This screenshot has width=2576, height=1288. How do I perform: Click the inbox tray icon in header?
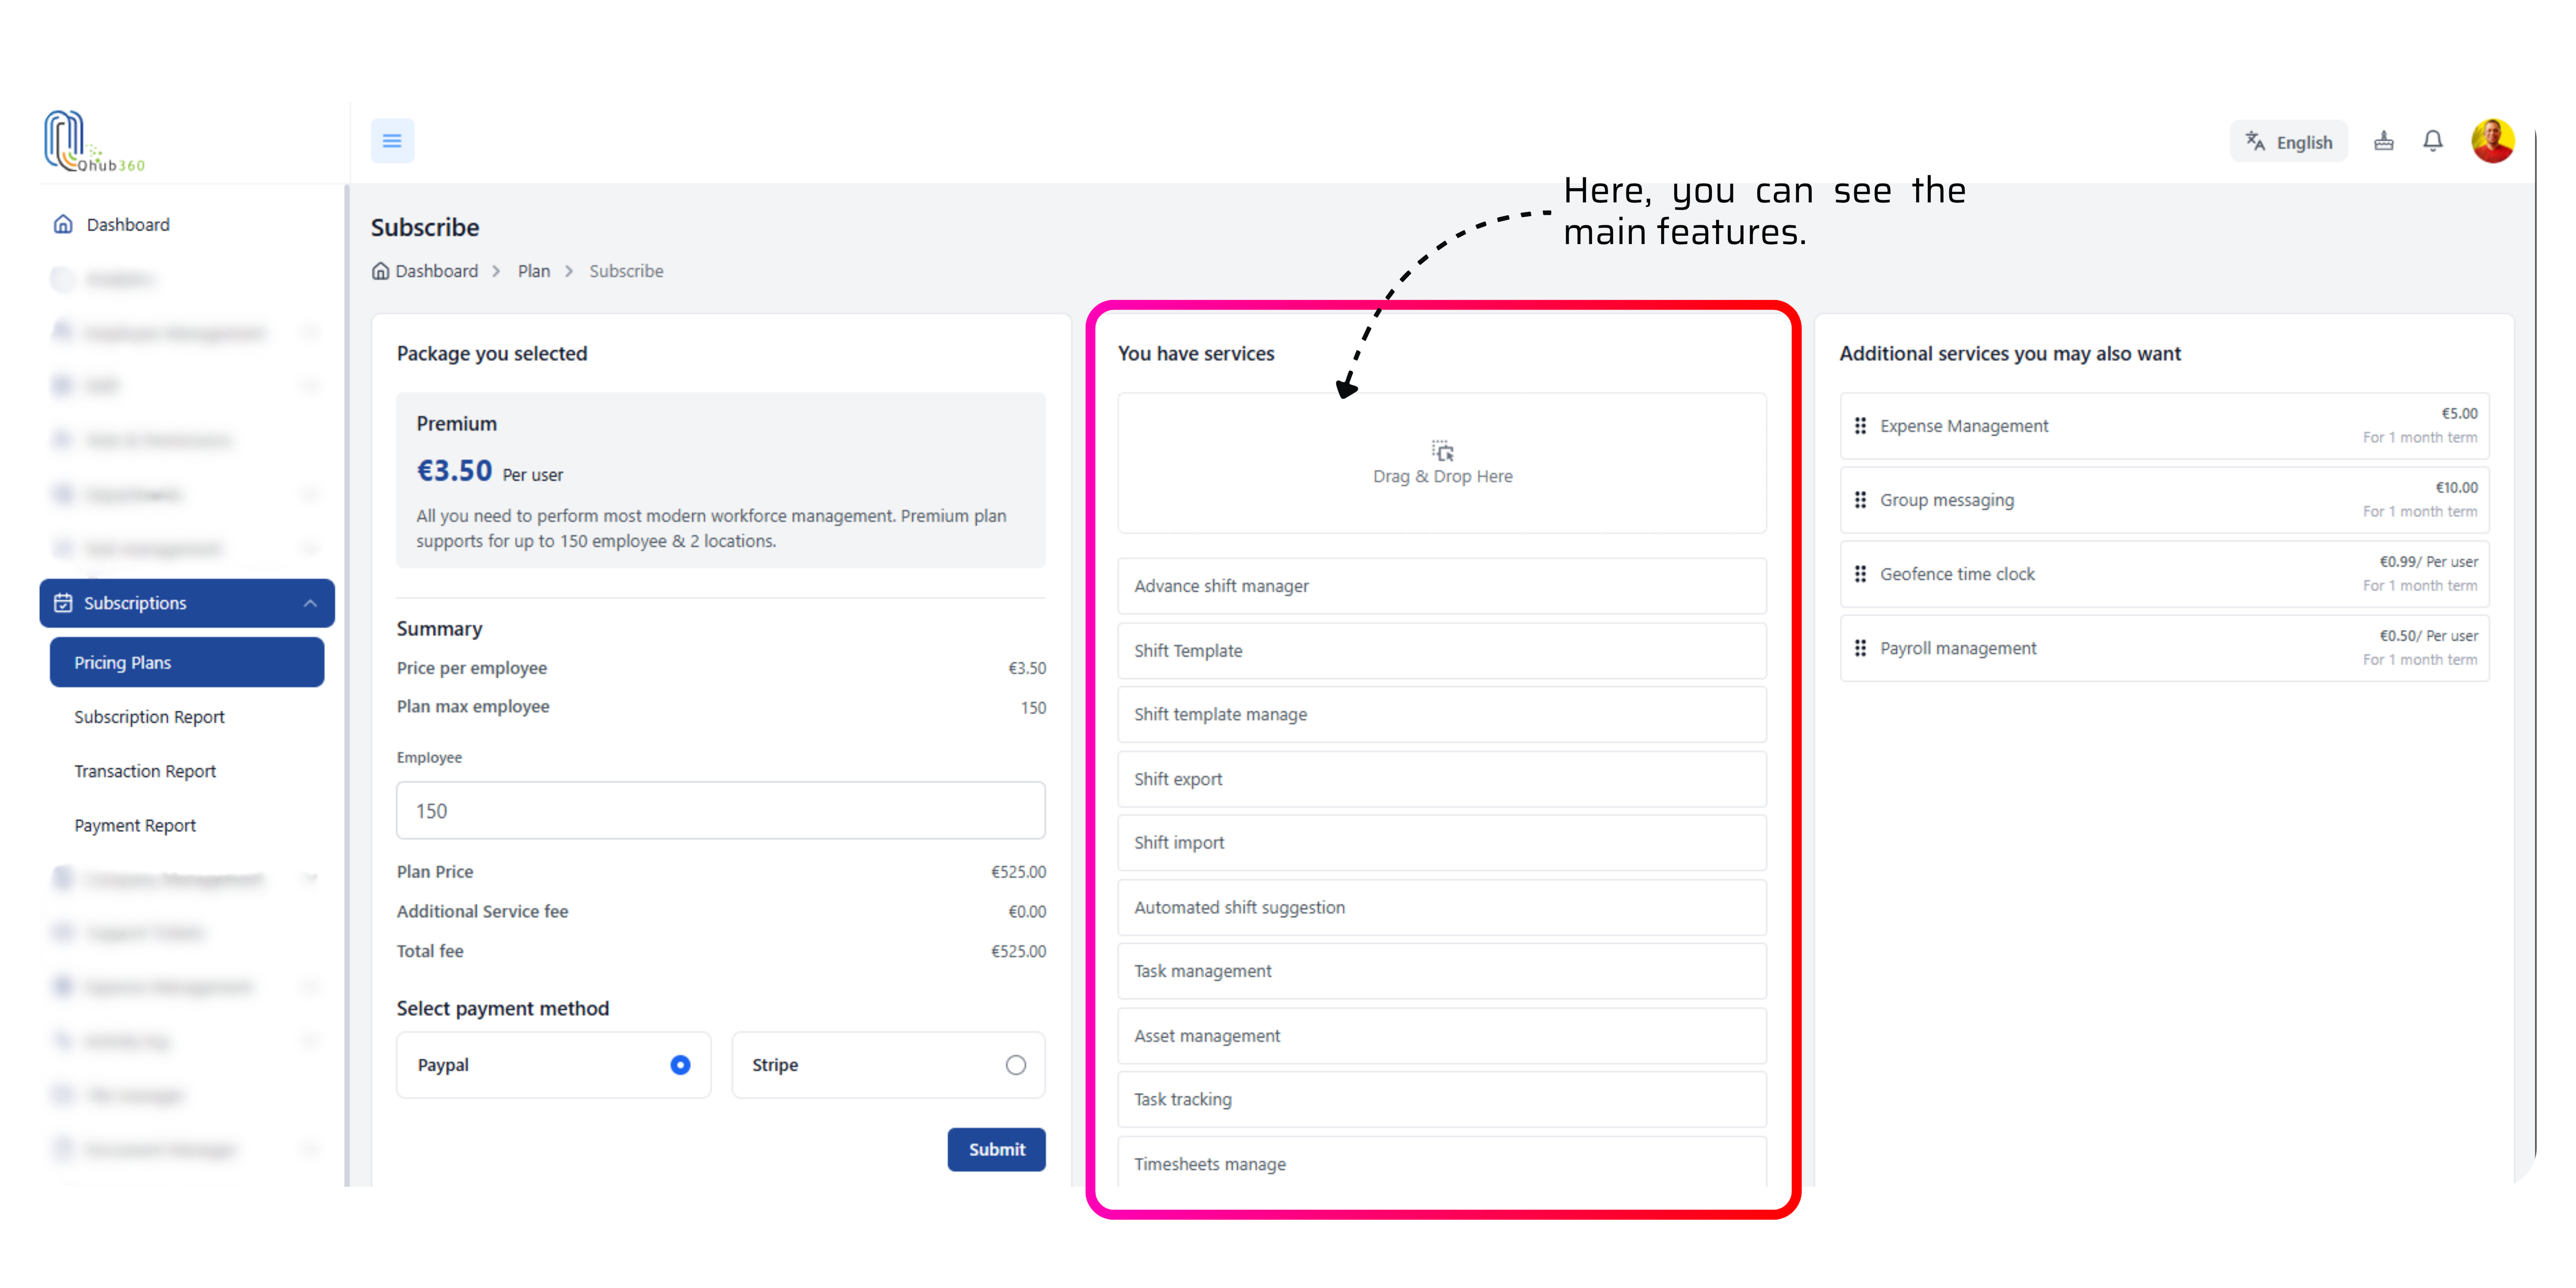[2384, 141]
